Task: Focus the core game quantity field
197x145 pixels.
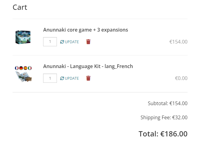Action: [x=50, y=42]
